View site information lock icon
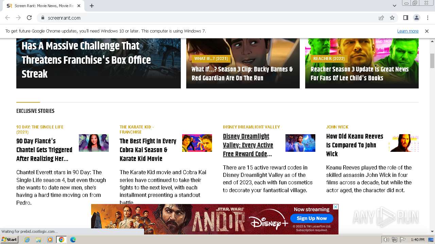 point(43,18)
